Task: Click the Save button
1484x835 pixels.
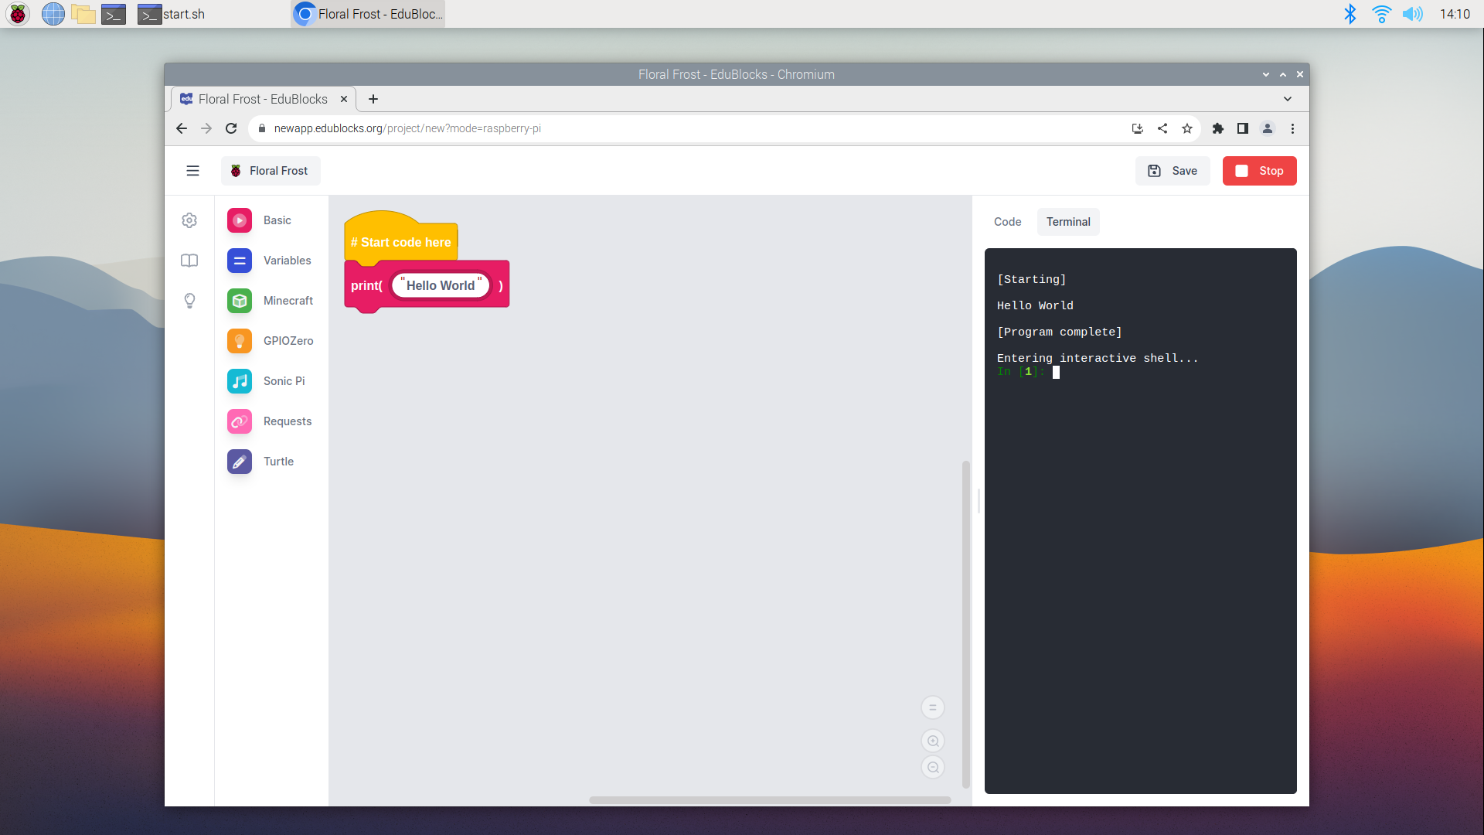Action: [x=1173, y=171]
